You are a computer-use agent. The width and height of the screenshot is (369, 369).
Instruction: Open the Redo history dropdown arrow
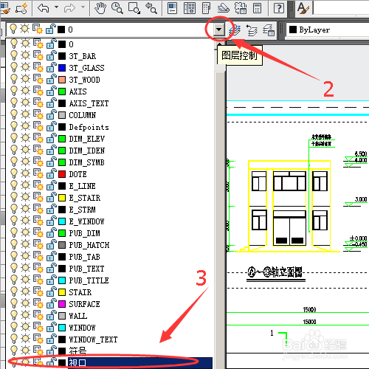83,7
